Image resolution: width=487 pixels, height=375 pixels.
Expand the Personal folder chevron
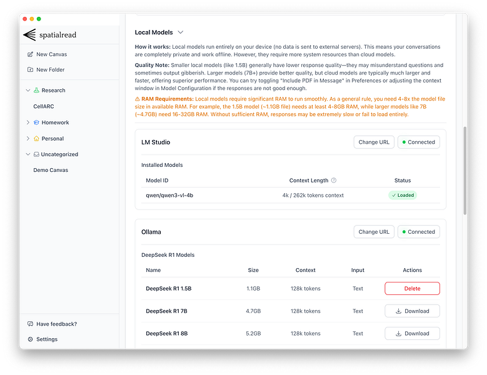pos(28,139)
